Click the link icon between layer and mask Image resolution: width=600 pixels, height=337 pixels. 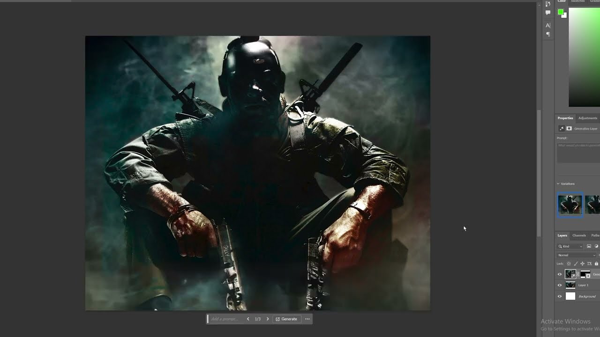[x=578, y=274]
